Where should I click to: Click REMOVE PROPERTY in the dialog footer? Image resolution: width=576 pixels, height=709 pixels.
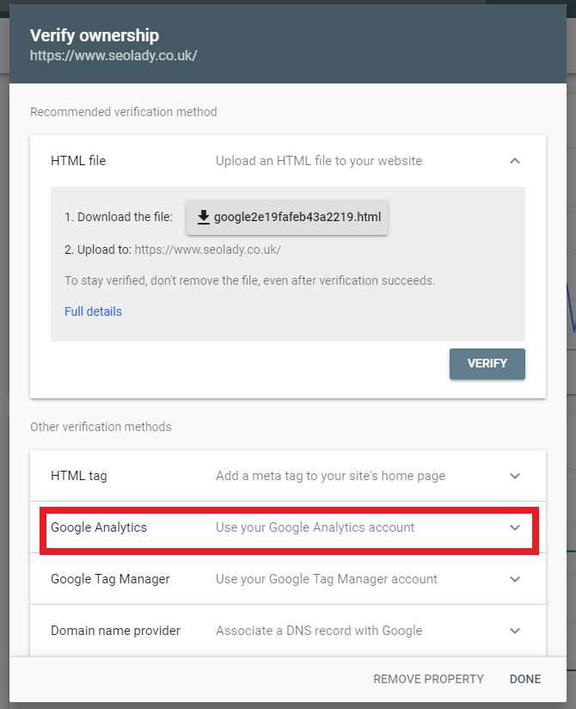pyautogui.click(x=428, y=679)
